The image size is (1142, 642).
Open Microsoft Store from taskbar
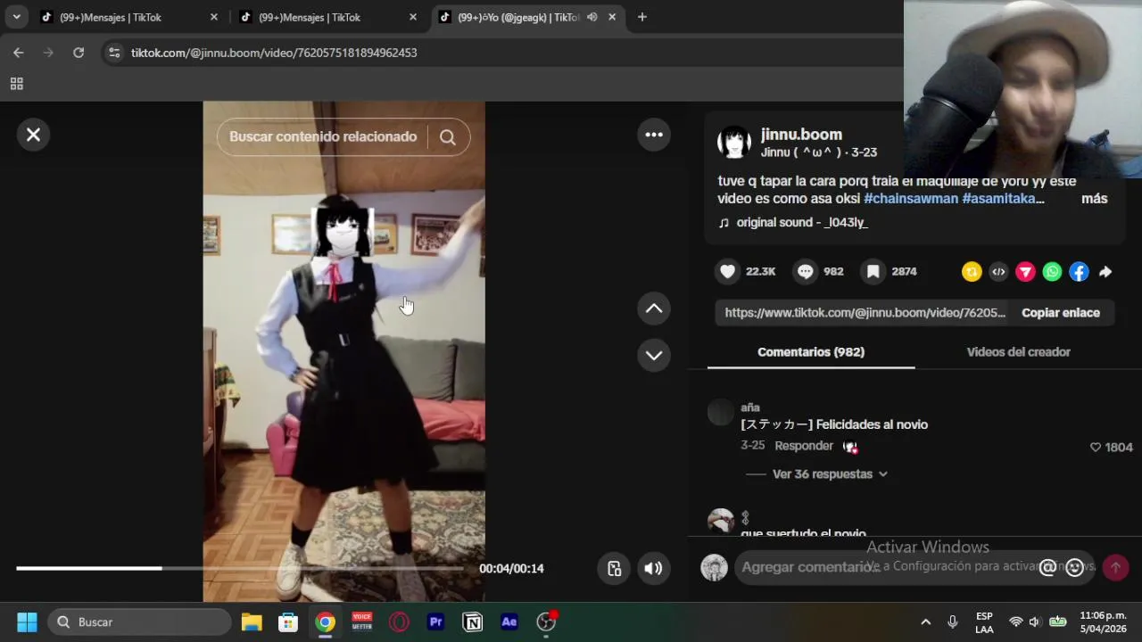click(x=288, y=622)
